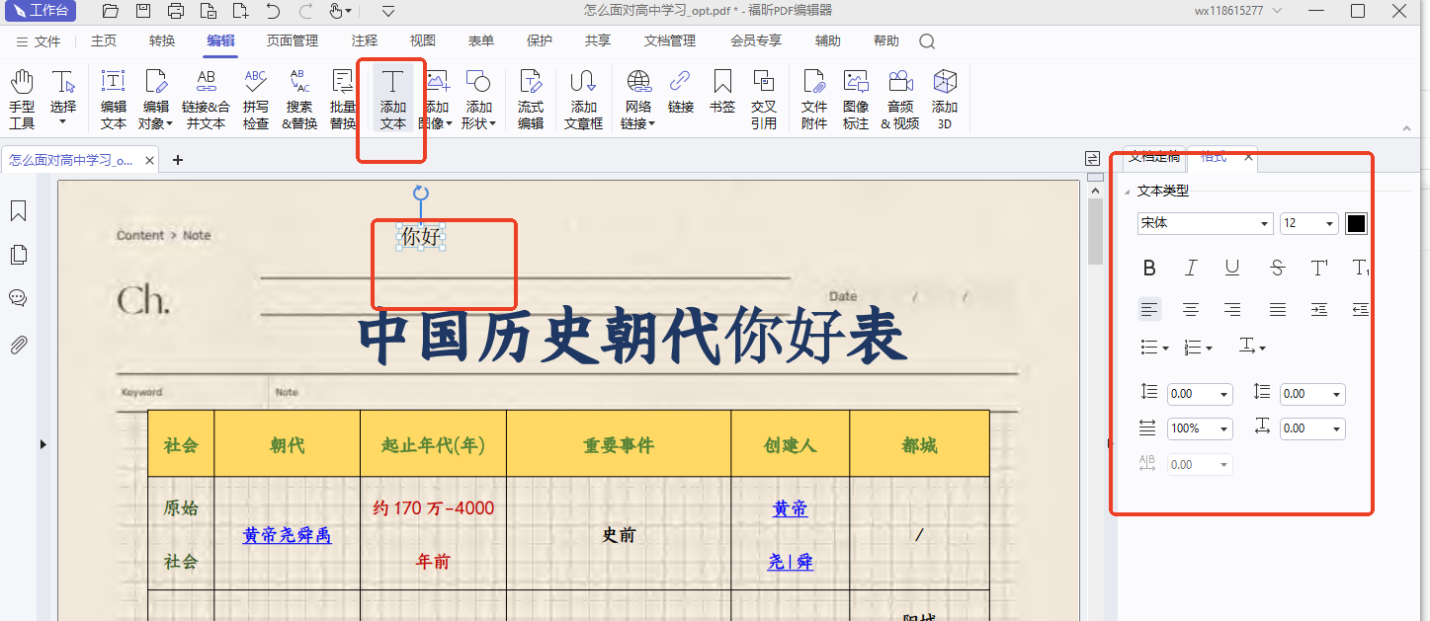Image resolution: width=1430 pixels, height=621 pixels.
Task: Click the new tab plus button
Action: [x=178, y=160]
